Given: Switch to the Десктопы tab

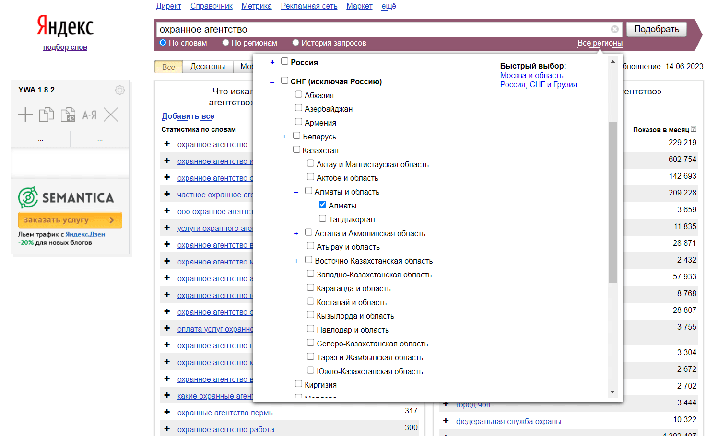Looking at the screenshot, I should [208, 67].
